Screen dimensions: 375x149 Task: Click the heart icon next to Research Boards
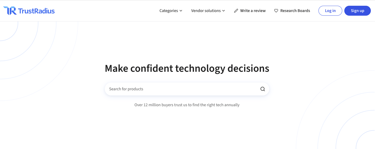pos(276,11)
